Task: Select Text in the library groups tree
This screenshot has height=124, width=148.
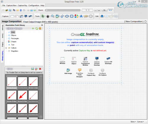Action: coord(13,45)
